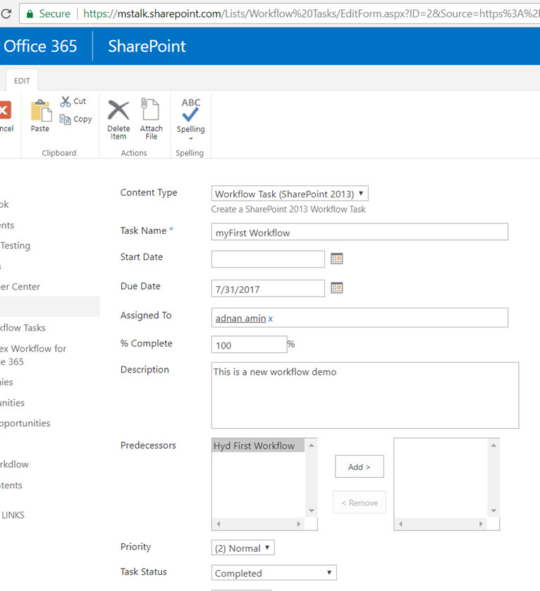Screen dimensions: 540x591
Task: Open the Content Type dropdown
Action: [290, 194]
